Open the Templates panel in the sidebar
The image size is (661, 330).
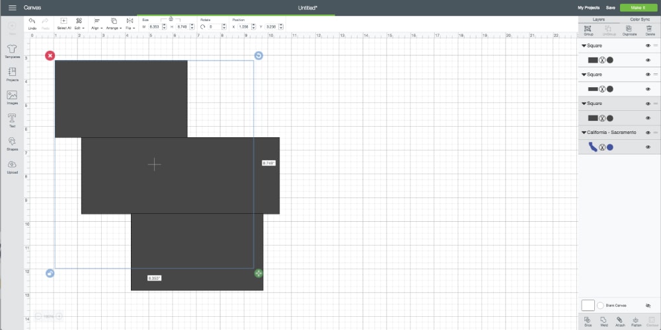point(12,51)
